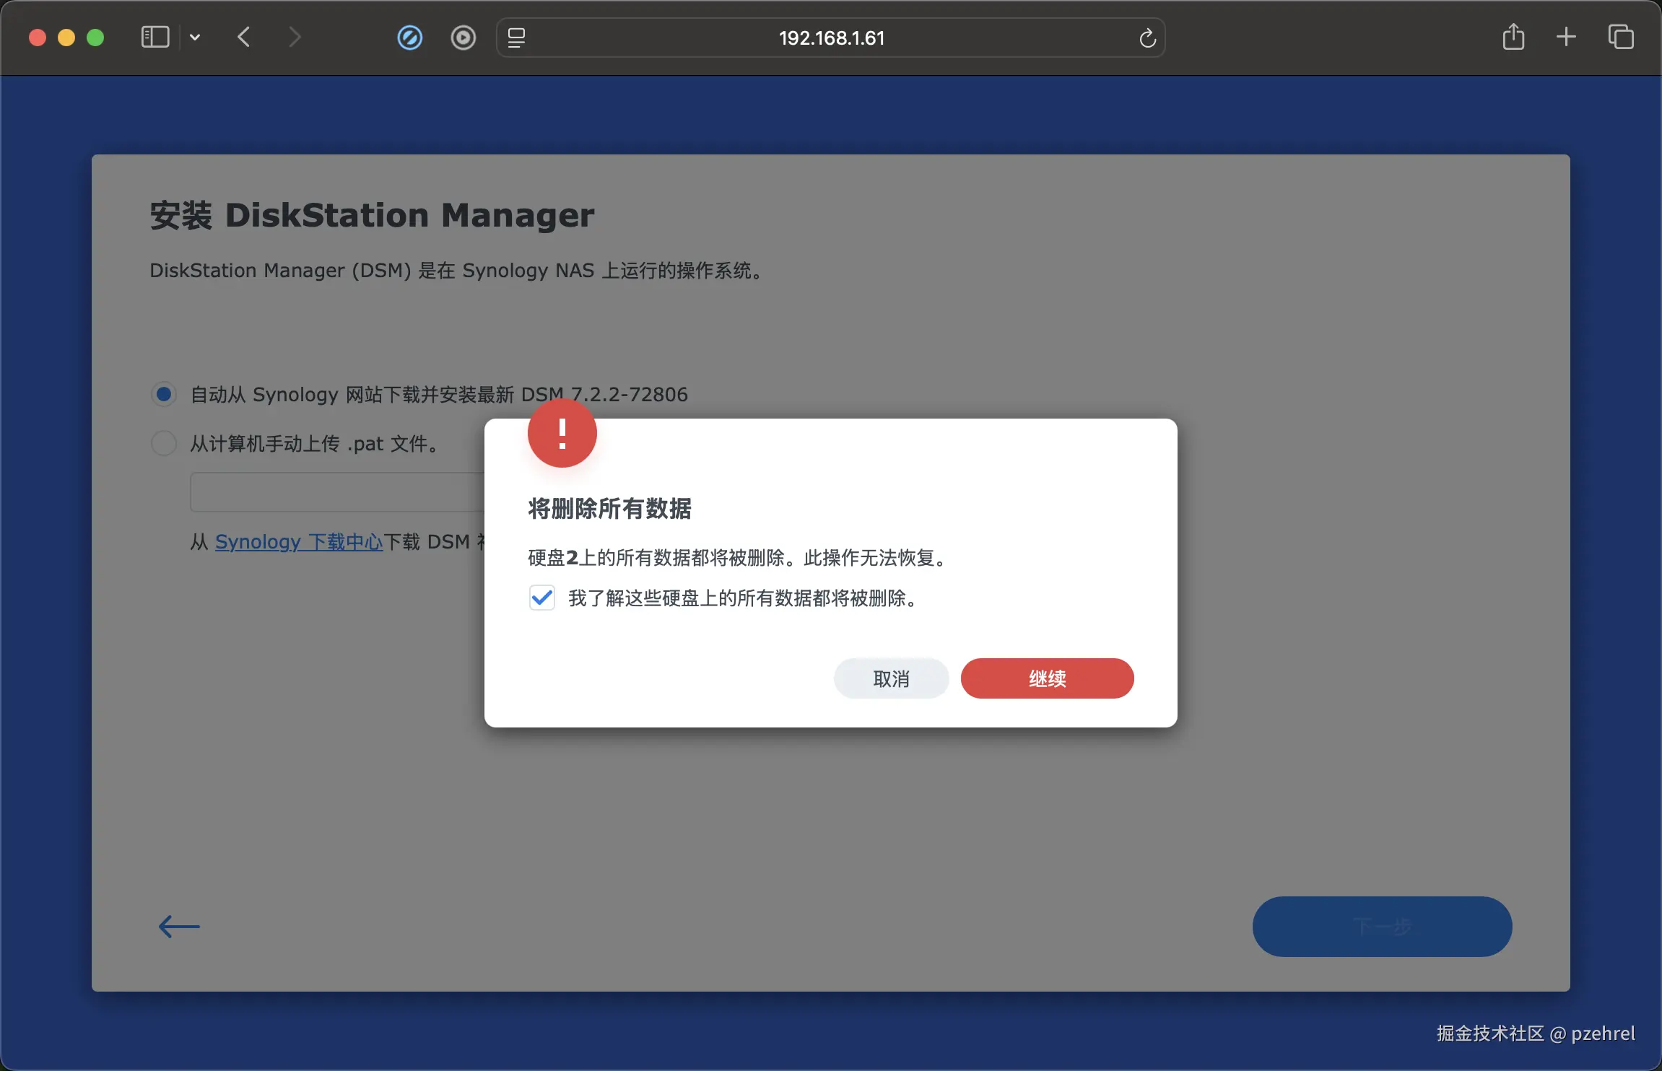Select automatic DSM 7.2.2-72806 download radio
Screen dimensions: 1662x1071
click(164, 394)
